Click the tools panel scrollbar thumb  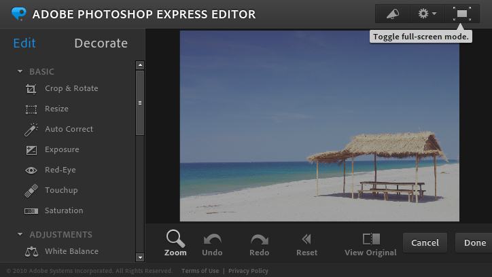[140, 103]
